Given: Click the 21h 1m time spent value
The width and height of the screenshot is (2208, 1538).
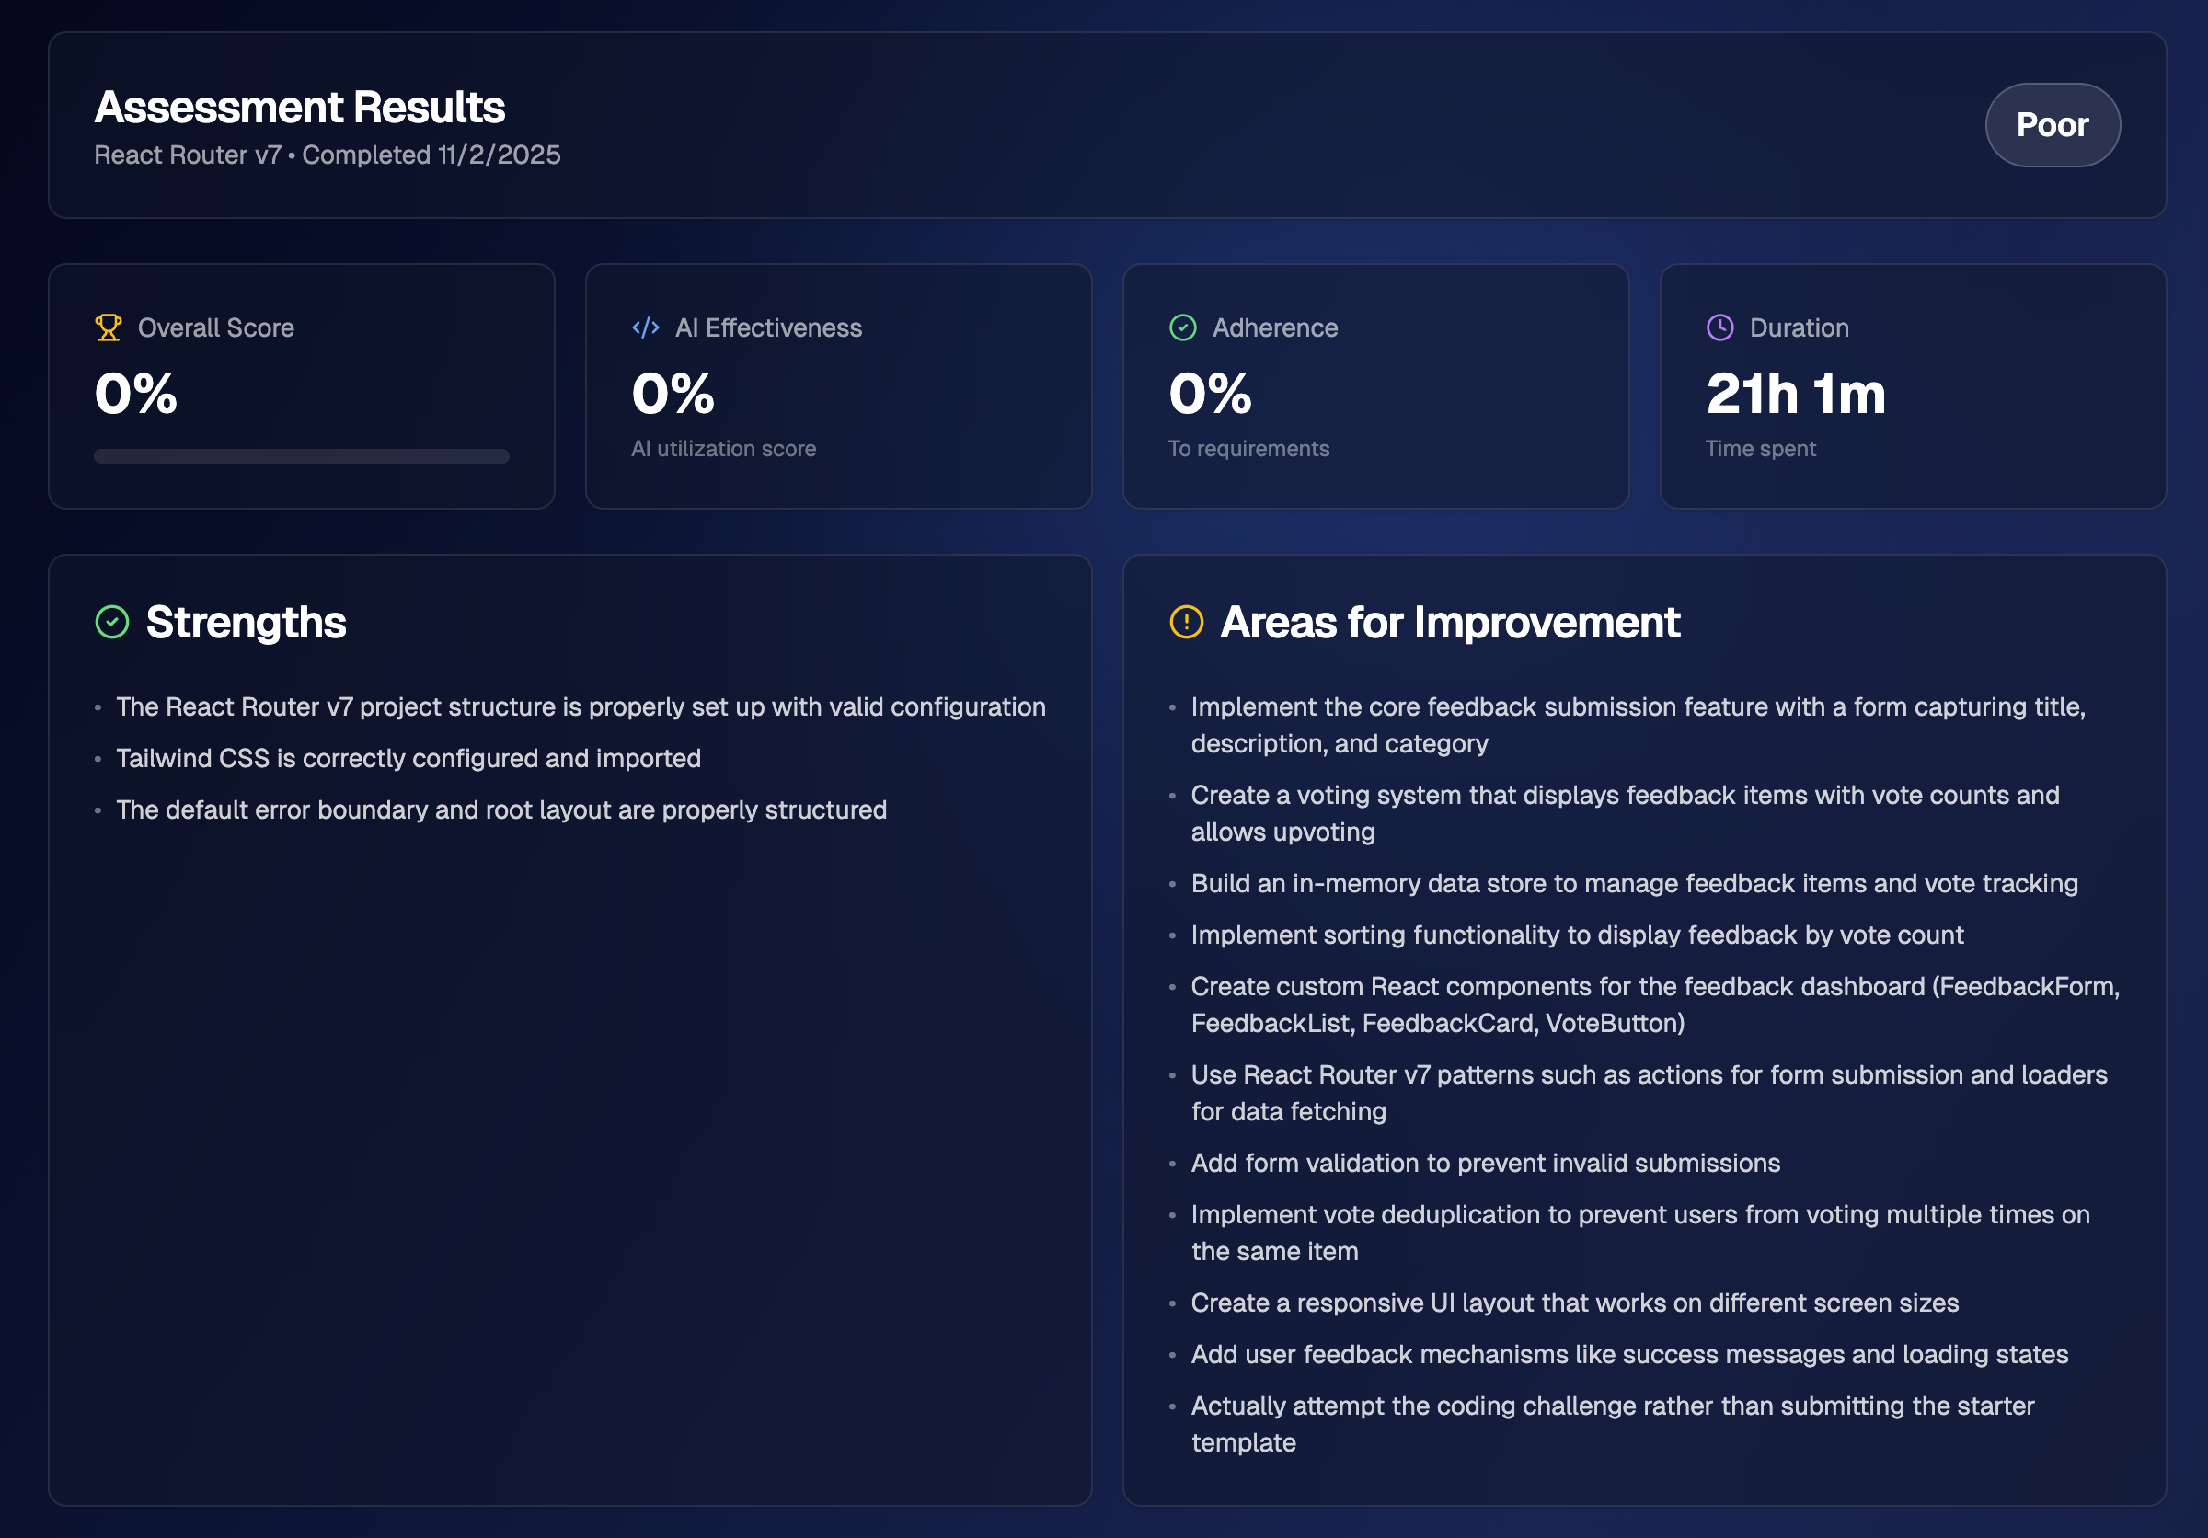Looking at the screenshot, I should [1795, 394].
